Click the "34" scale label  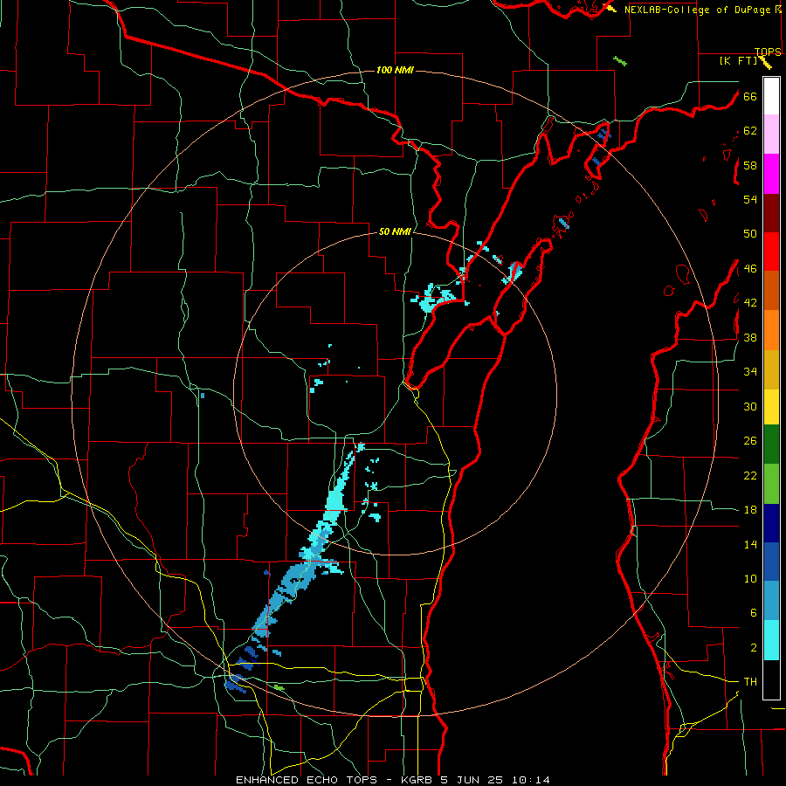coord(750,372)
